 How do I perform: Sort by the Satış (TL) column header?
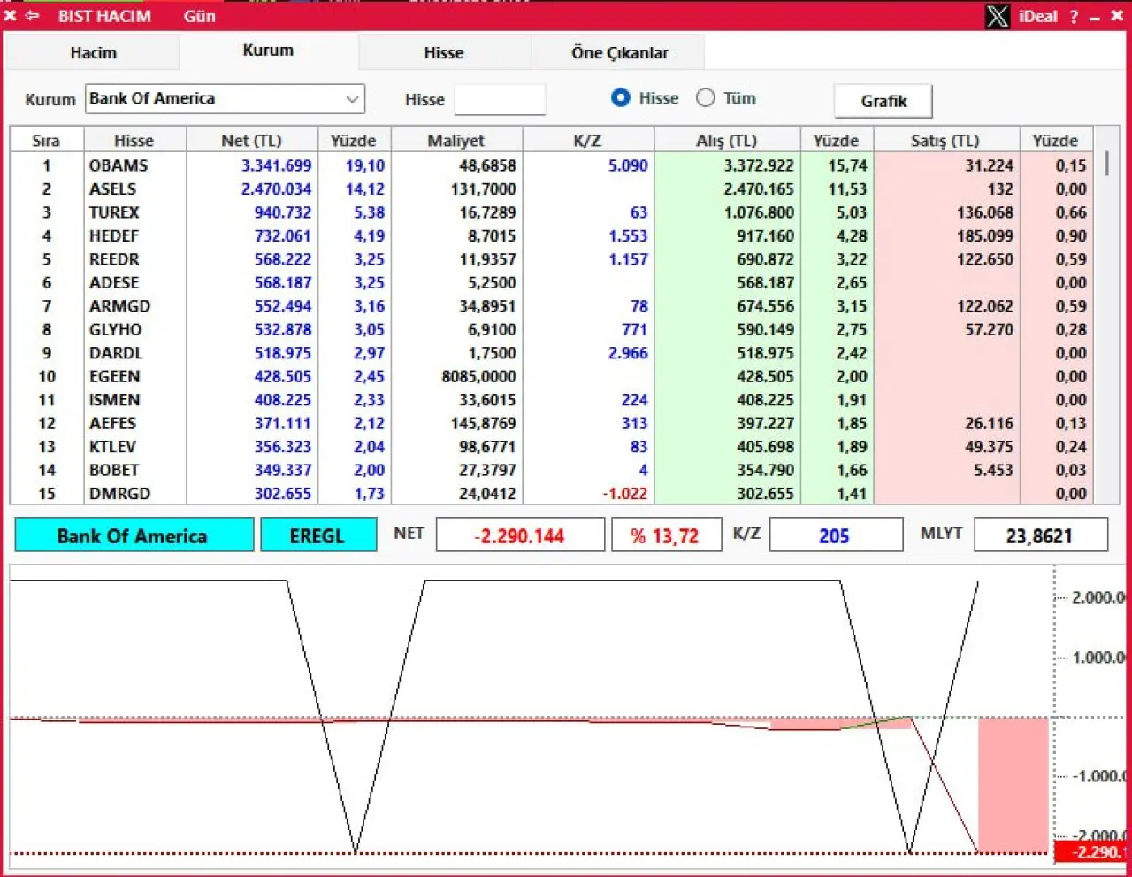click(945, 141)
